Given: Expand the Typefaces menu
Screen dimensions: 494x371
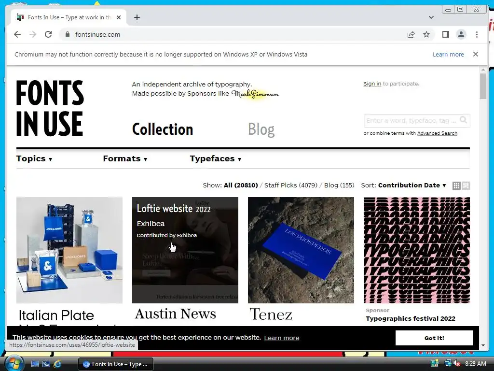Looking at the screenshot, I should click(216, 158).
